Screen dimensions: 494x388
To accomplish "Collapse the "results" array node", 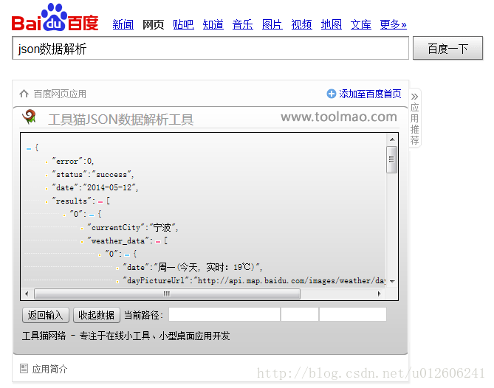I will pyautogui.click(x=100, y=201).
